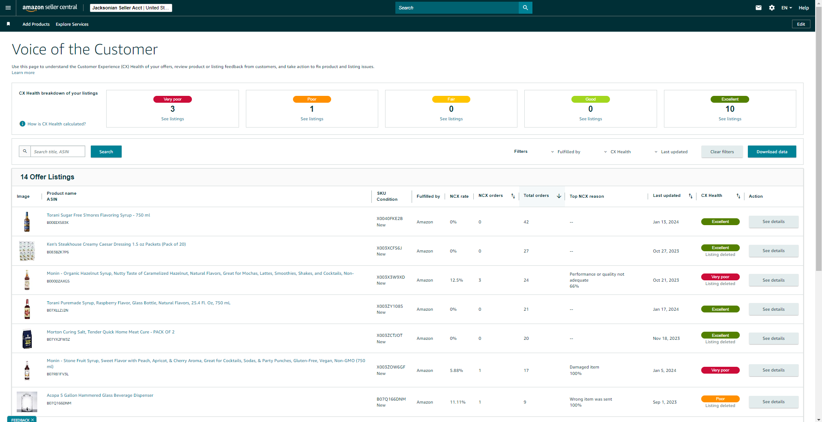Open How is CX Health calculated link

[x=57, y=124]
